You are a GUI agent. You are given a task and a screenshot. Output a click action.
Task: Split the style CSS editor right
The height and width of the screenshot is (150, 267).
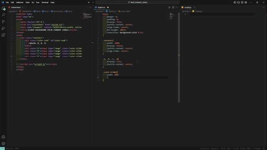coord(173,7)
